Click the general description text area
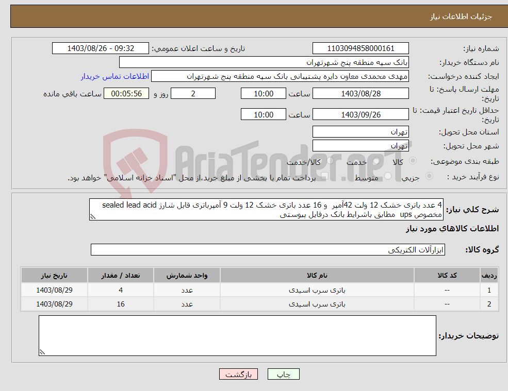The width and height of the screenshot is (508, 391). coord(266,210)
